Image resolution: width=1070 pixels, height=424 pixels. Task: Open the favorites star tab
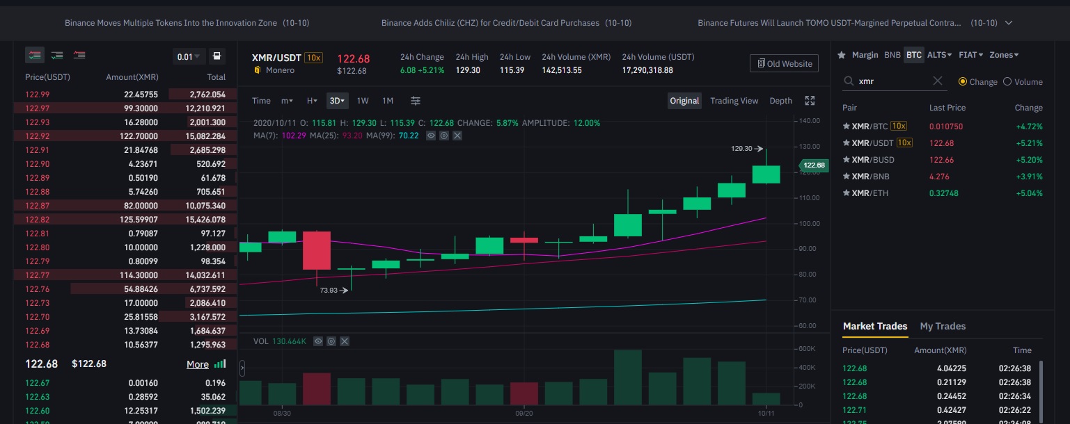pos(842,55)
